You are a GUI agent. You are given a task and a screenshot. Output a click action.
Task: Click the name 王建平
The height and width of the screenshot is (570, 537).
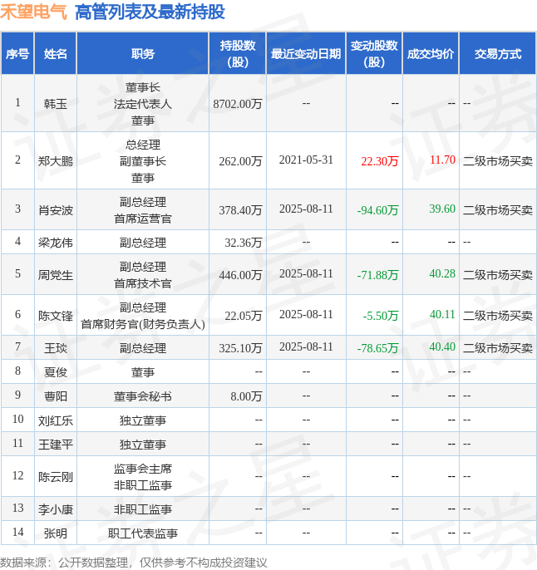point(55,445)
